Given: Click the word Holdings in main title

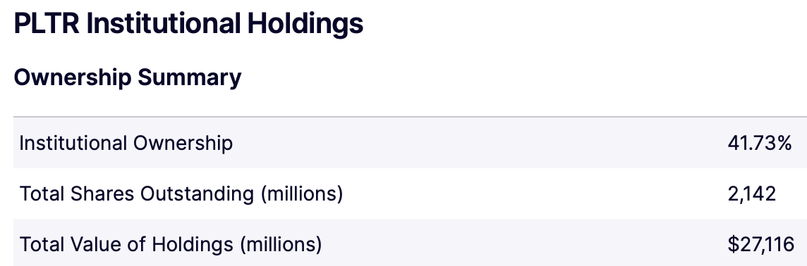Looking at the screenshot, I should (305, 24).
